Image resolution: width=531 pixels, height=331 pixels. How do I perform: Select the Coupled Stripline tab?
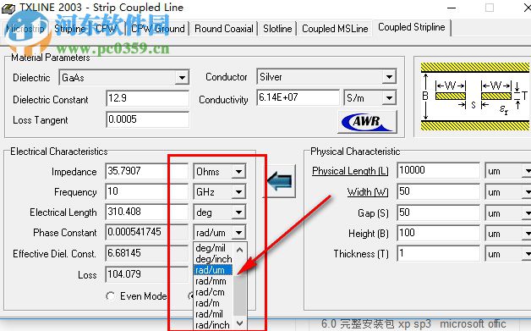click(x=412, y=27)
